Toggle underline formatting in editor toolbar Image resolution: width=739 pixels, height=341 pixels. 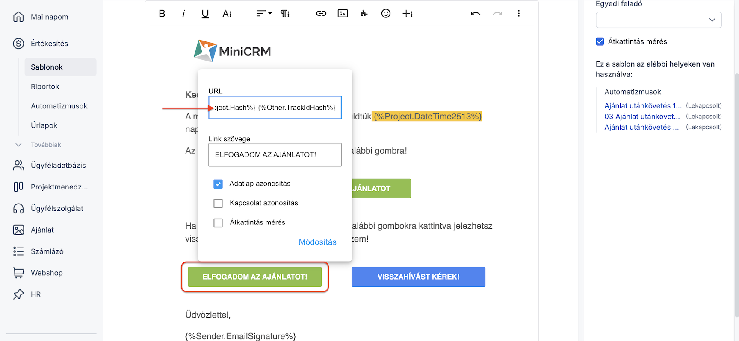coord(205,14)
